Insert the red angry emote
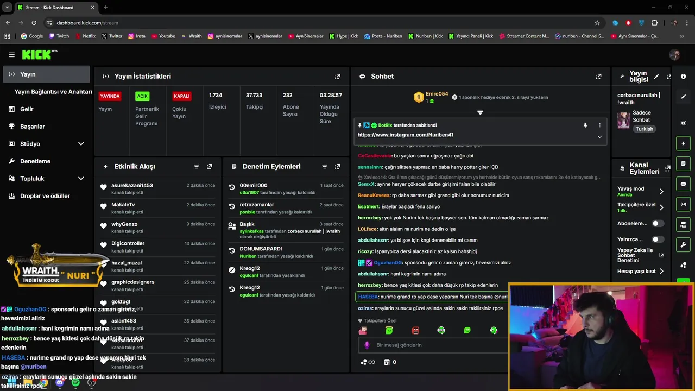This screenshot has width=695, height=391. pyautogui.click(x=415, y=330)
